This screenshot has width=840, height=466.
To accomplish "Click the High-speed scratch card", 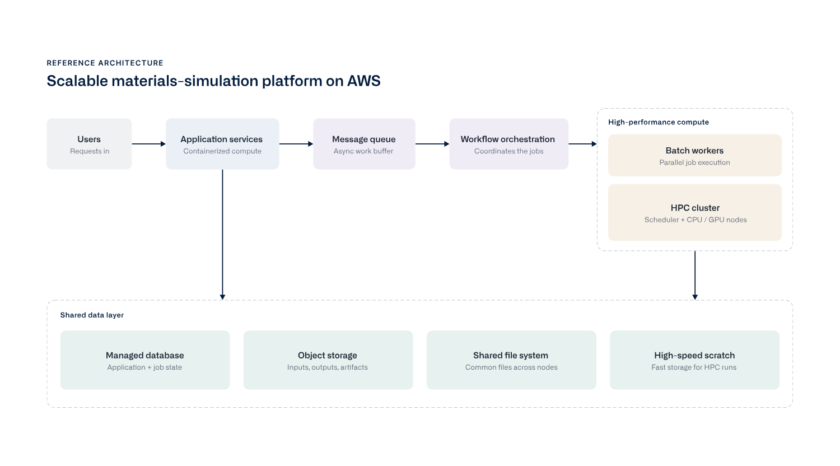I will click(694, 360).
